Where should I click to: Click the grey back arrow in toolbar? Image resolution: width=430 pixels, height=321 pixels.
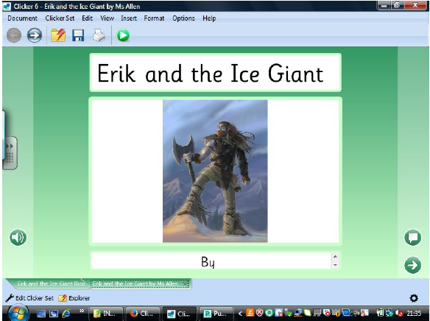pyautogui.click(x=14, y=35)
